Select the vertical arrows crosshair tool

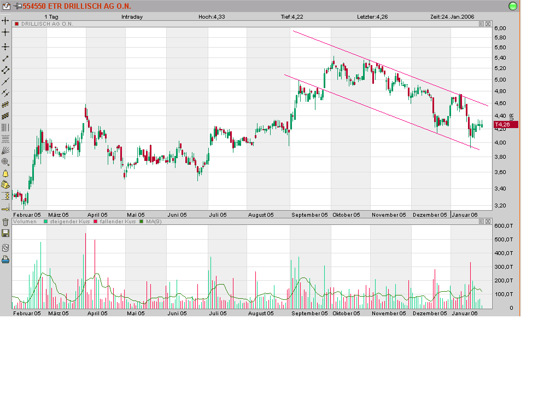[x=5, y=47]
